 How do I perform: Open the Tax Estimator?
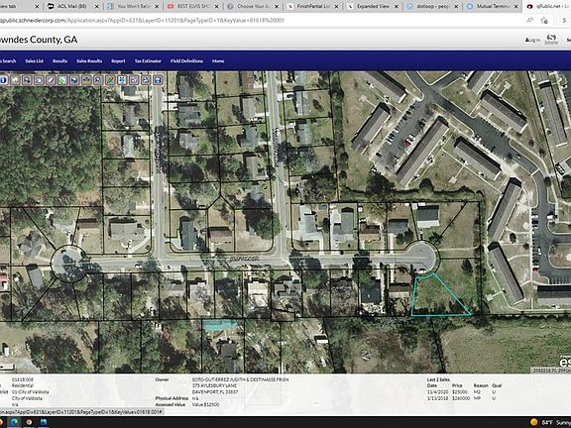click(x=148, y=60)
